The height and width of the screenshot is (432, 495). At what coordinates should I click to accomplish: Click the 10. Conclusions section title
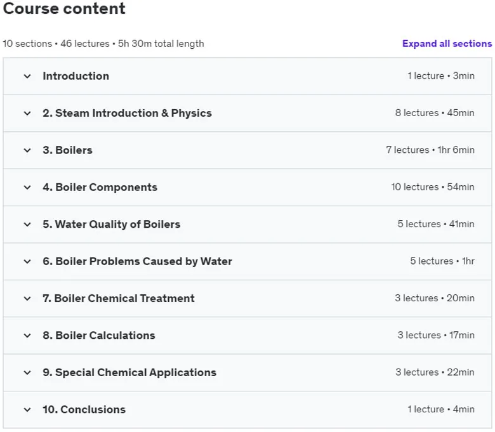pyautogui.click(x=84, y=409)
